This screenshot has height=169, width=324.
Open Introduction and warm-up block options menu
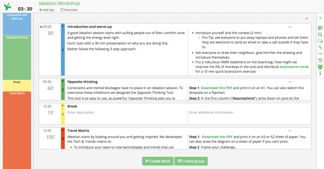(x=290, y=27)
